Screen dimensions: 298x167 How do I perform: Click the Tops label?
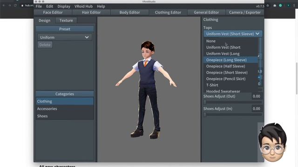pyautogui.click(x=208, y=28)
